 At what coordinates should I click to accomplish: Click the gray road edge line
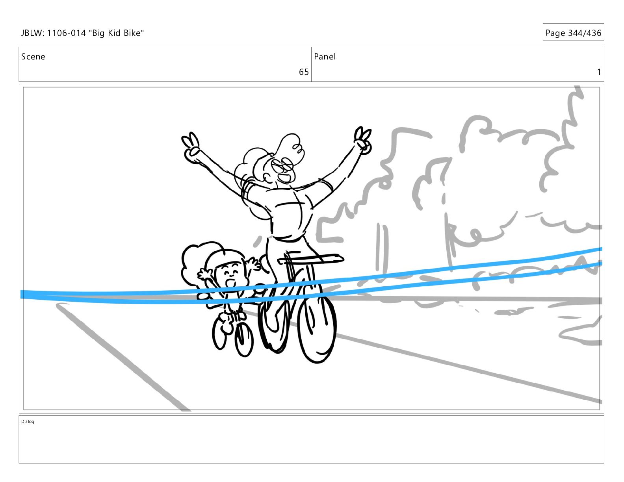[x=122, y=356]
